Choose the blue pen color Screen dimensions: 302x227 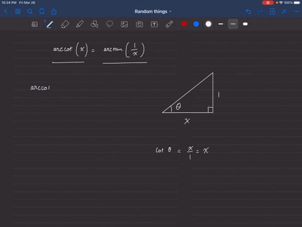coord(196,24)
